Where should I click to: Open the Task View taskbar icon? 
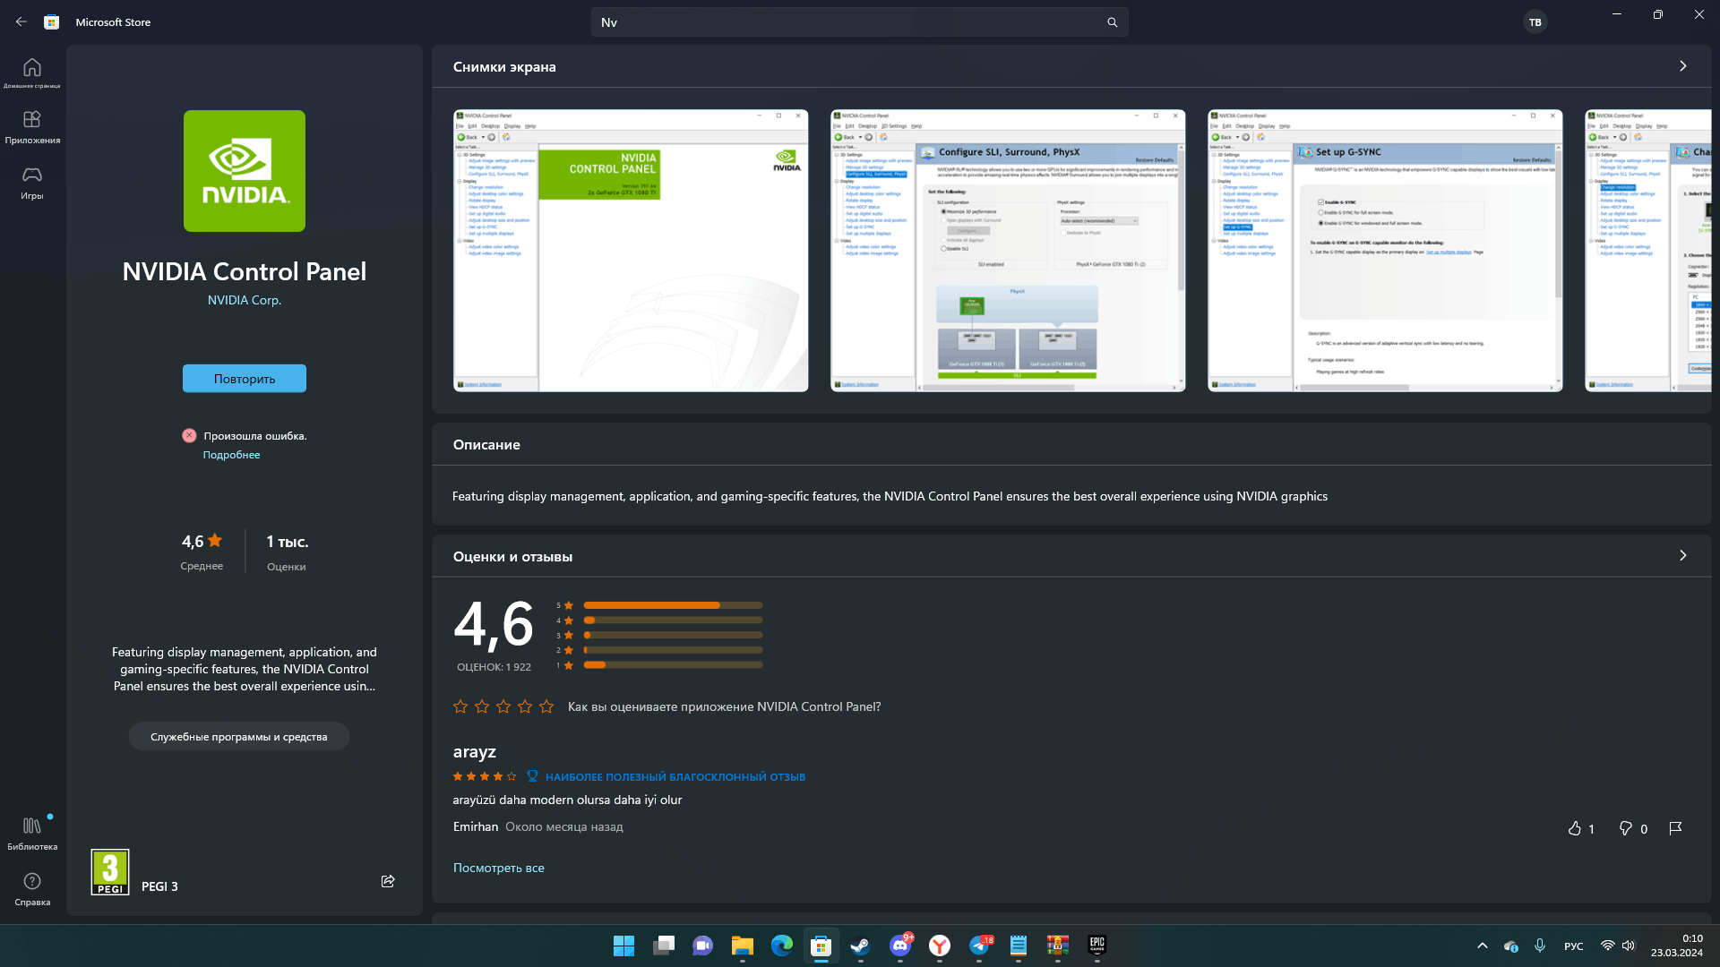[x=663, y=946]
